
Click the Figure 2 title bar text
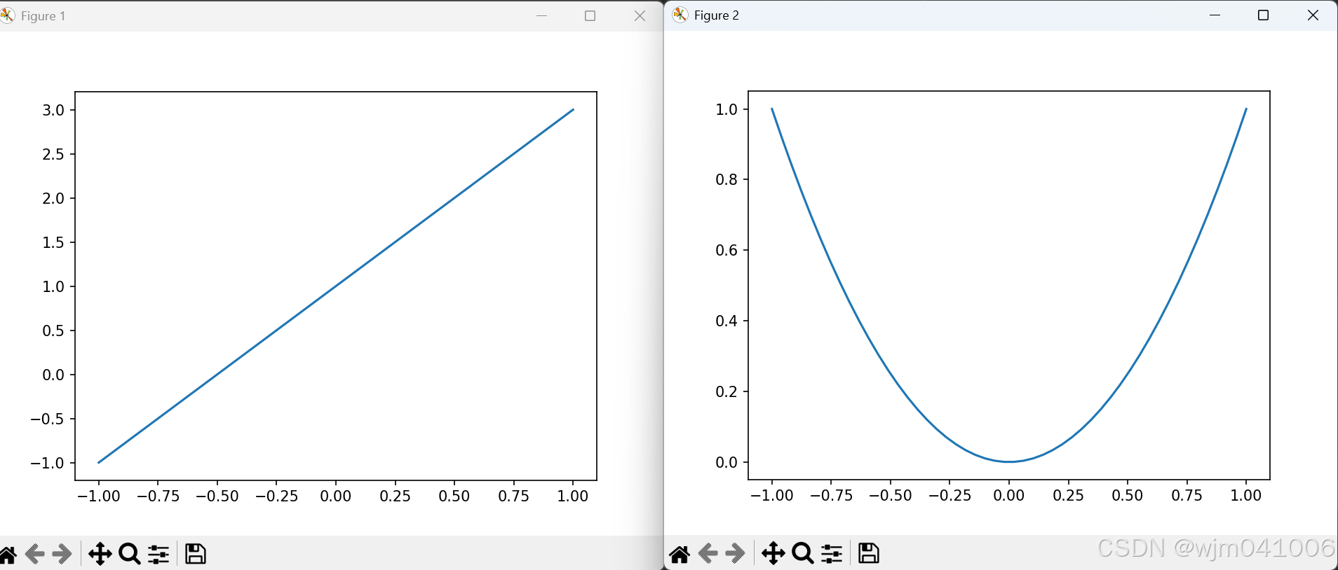[x=717, y=15]
